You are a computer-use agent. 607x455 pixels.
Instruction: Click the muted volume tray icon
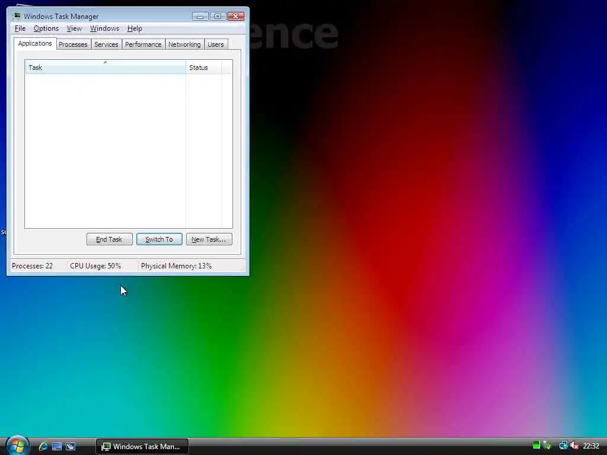[574, 446]
